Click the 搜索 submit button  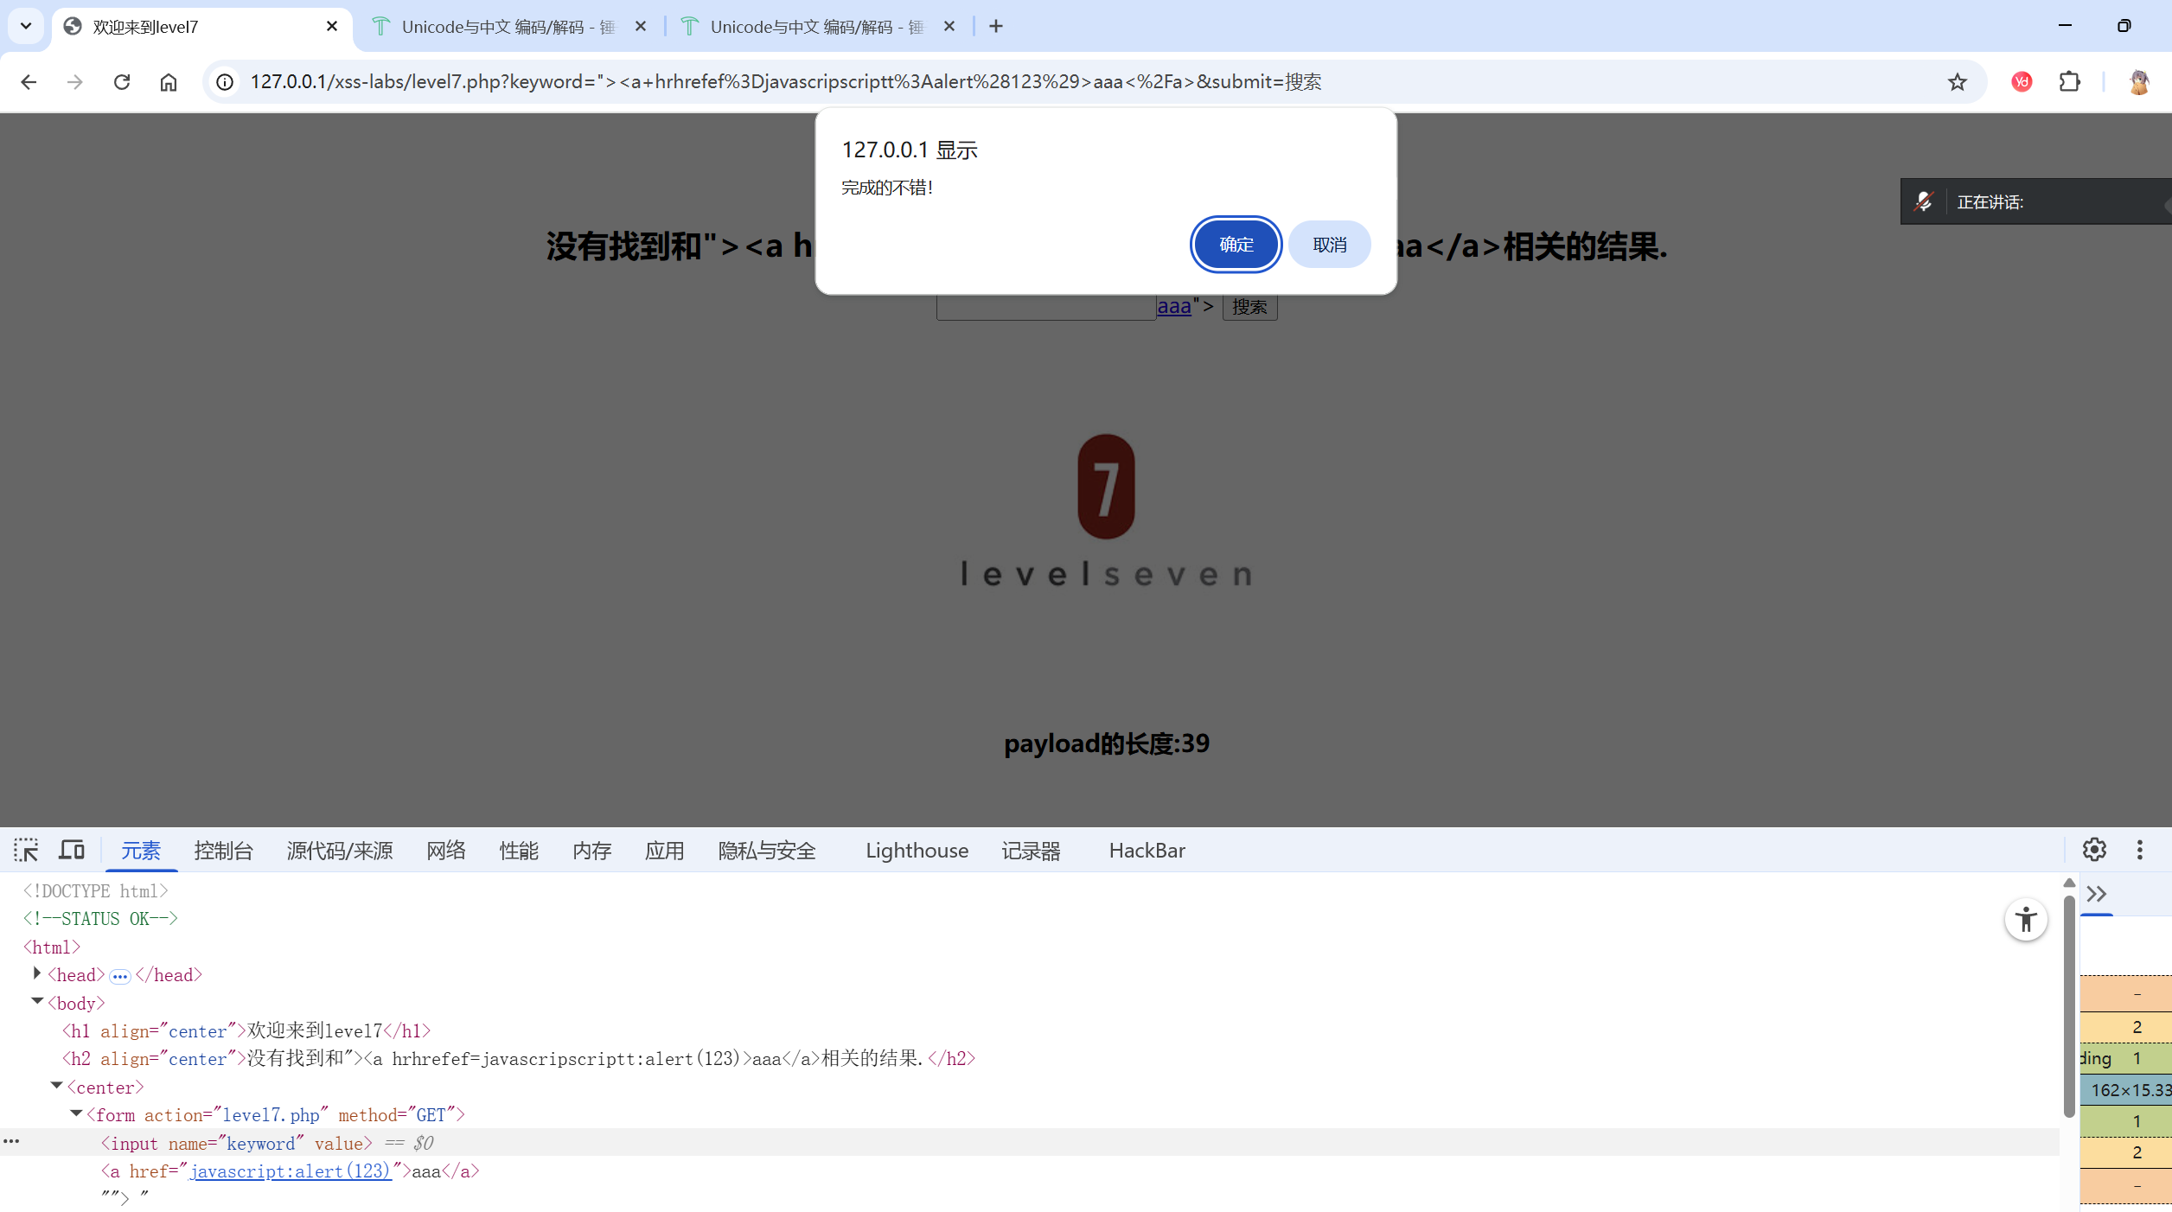click(1249, 307)
